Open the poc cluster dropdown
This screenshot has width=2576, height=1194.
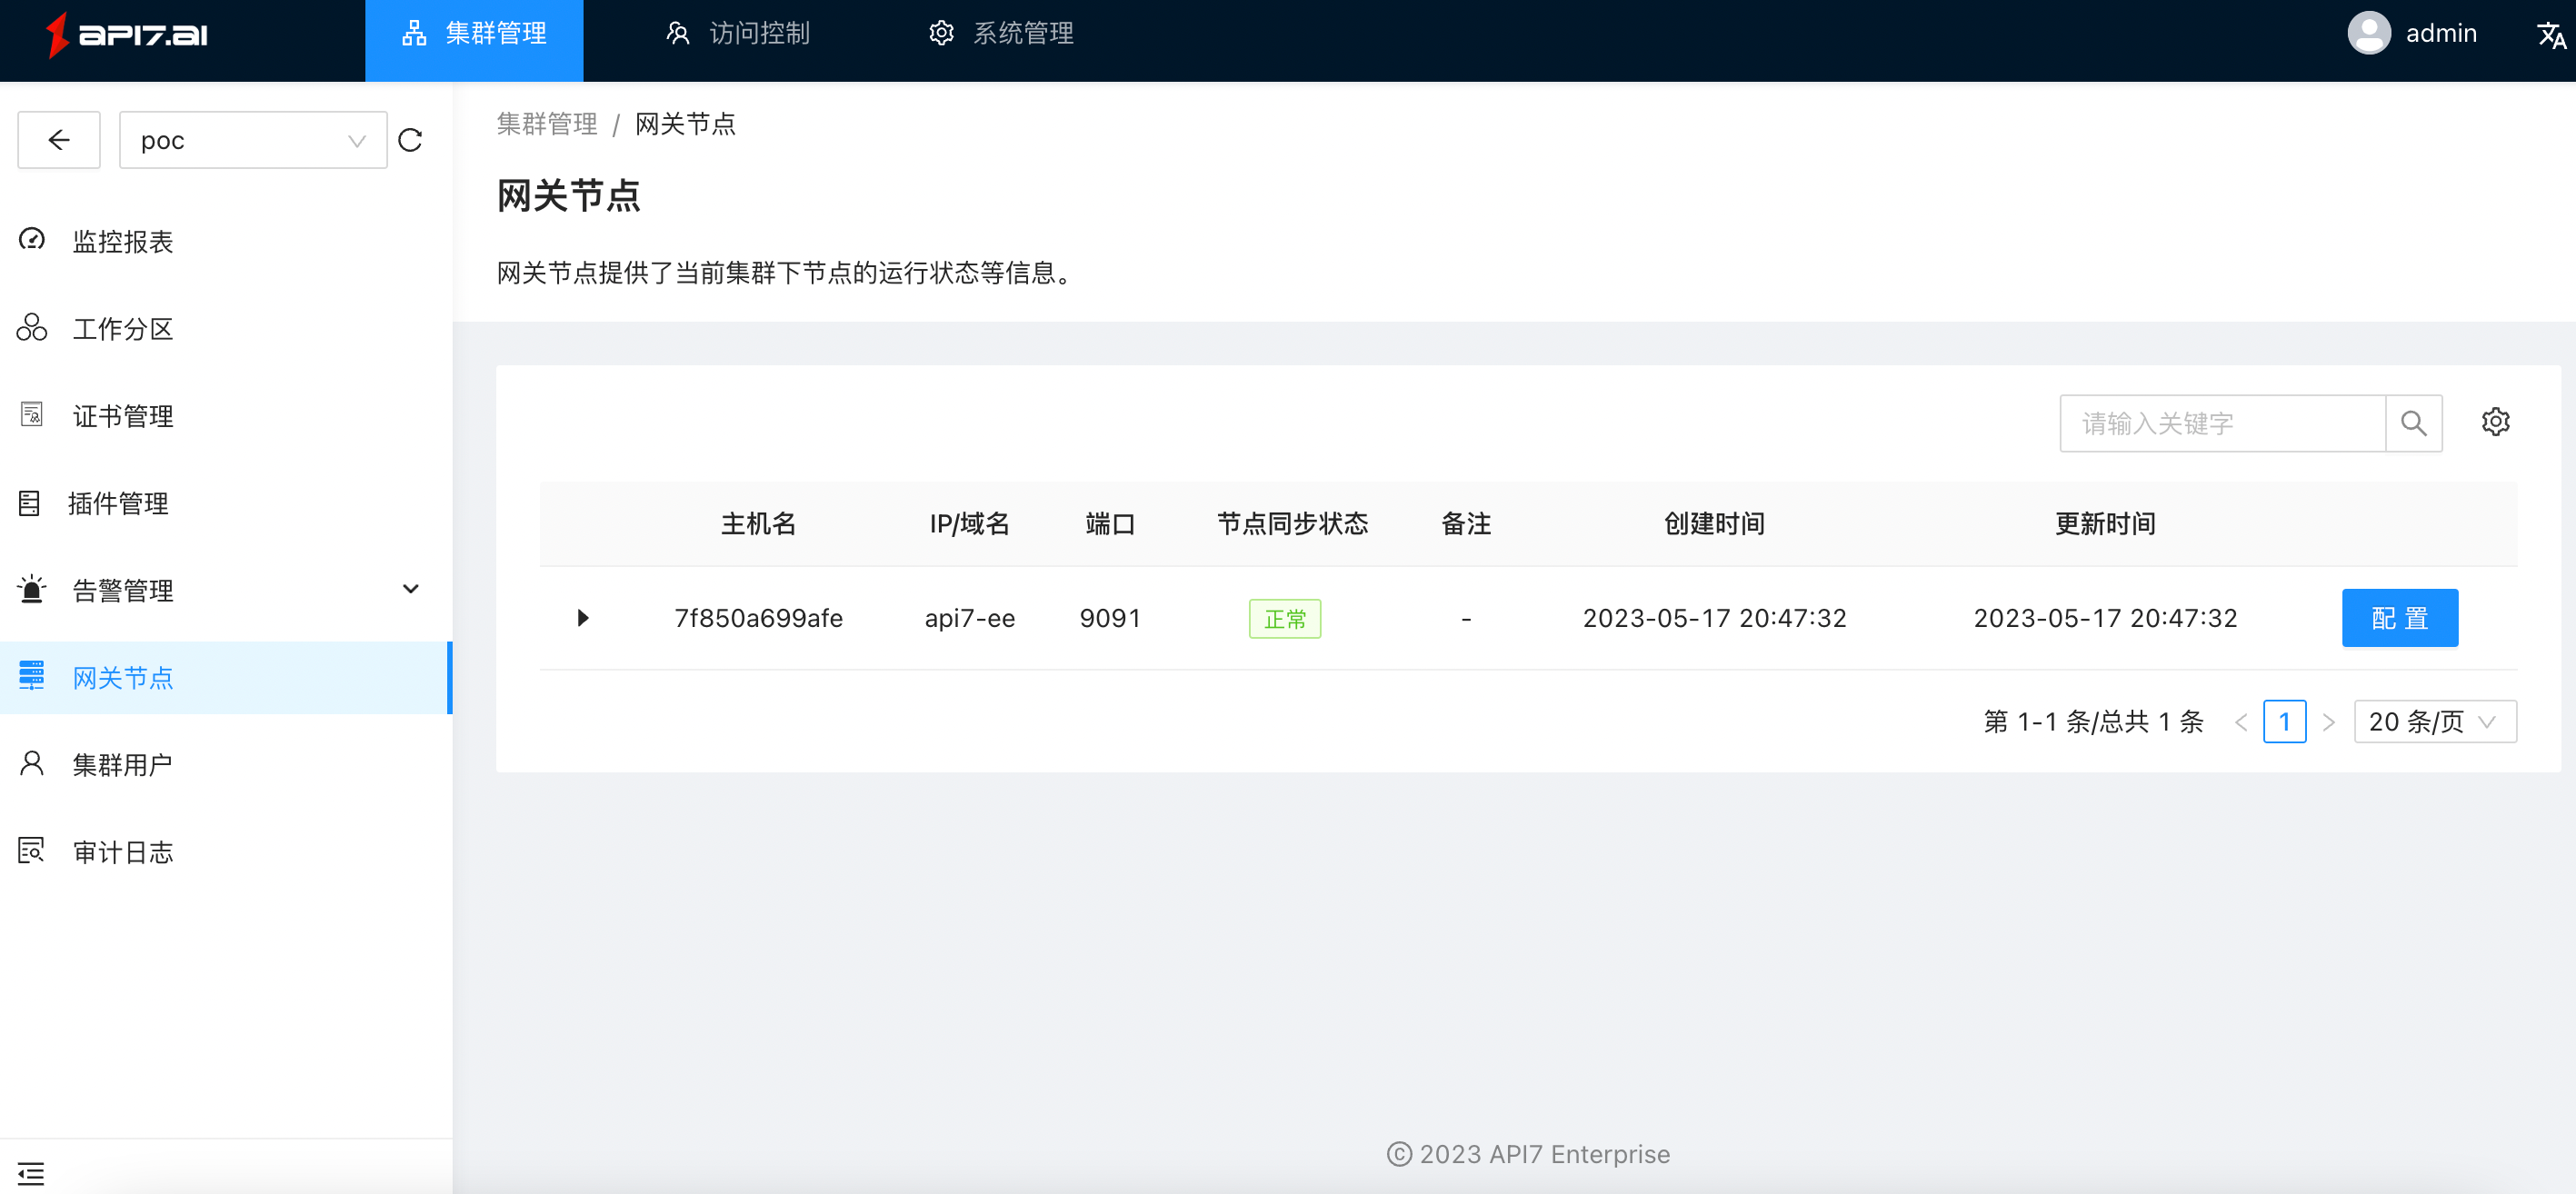tap(253, 140)
